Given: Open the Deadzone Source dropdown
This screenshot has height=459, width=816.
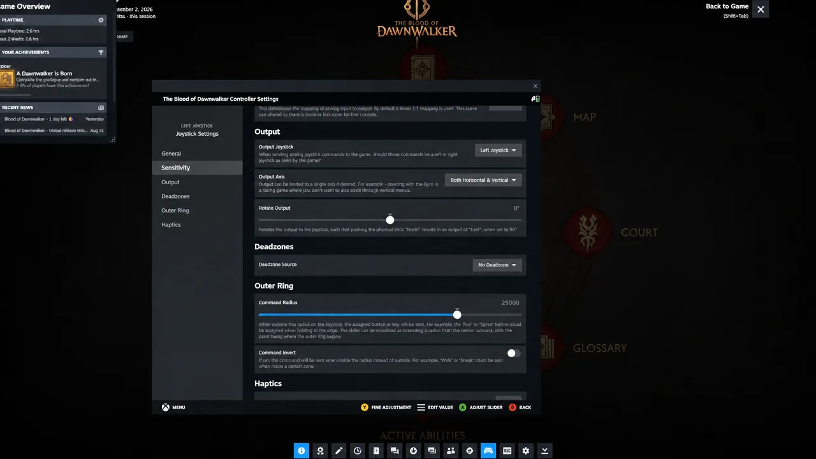Looking at the screenshot, I should click(x=497, y=265).
